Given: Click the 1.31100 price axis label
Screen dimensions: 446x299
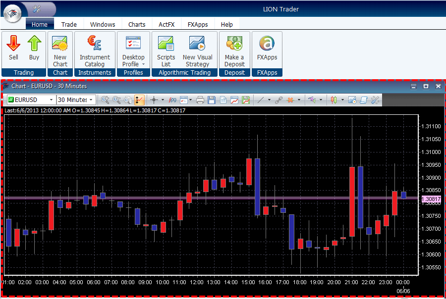Looking at the screenshot, I should click(x=431, y=126).
